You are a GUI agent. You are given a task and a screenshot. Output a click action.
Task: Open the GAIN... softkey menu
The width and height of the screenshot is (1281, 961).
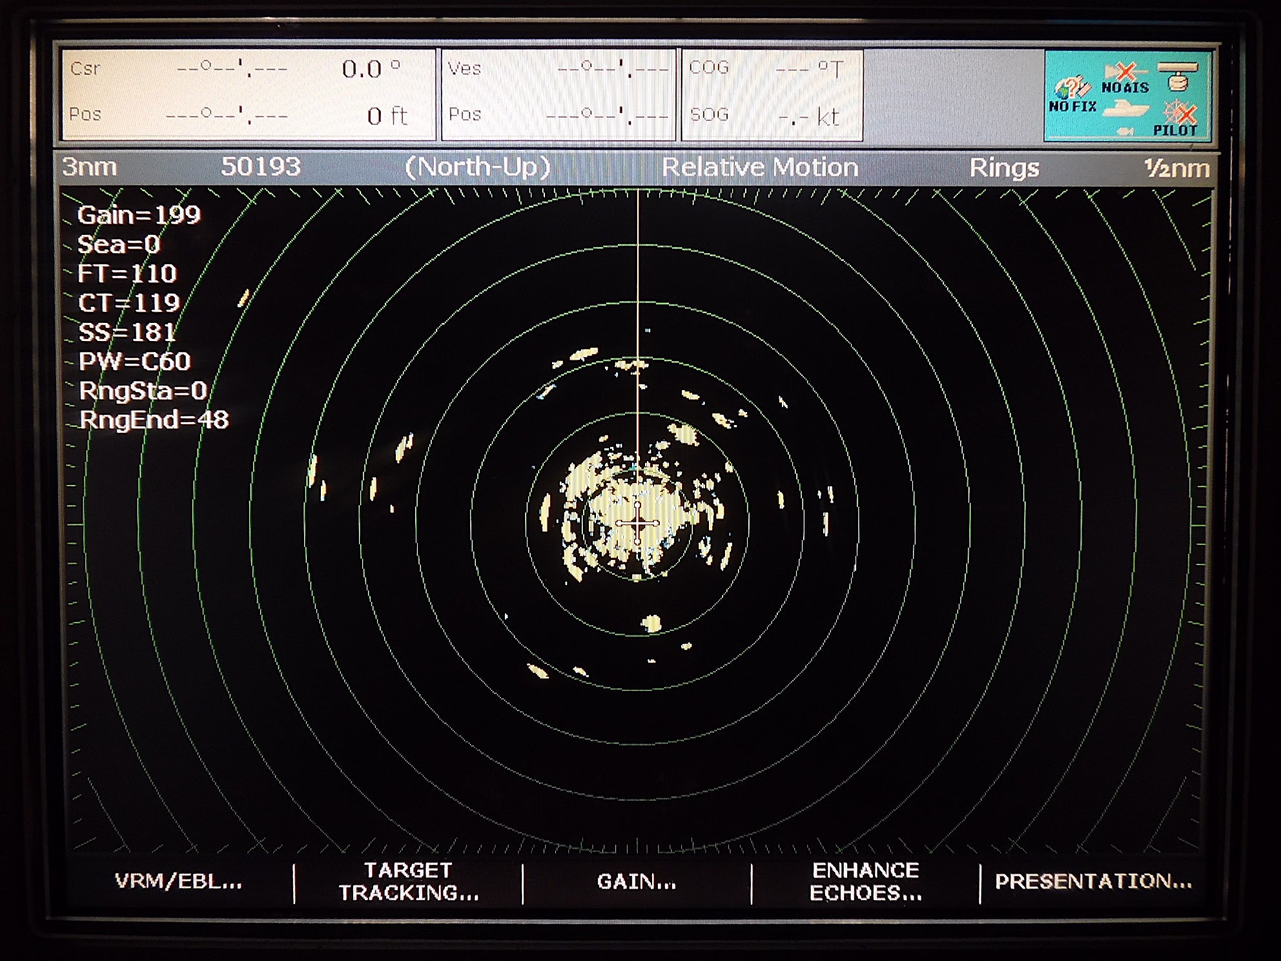click(x=637, y=882)
